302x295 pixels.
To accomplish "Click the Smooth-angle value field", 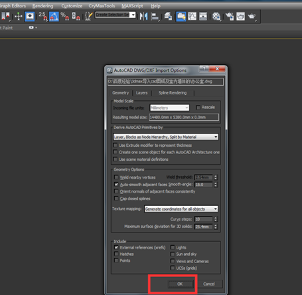I will 204,185.
